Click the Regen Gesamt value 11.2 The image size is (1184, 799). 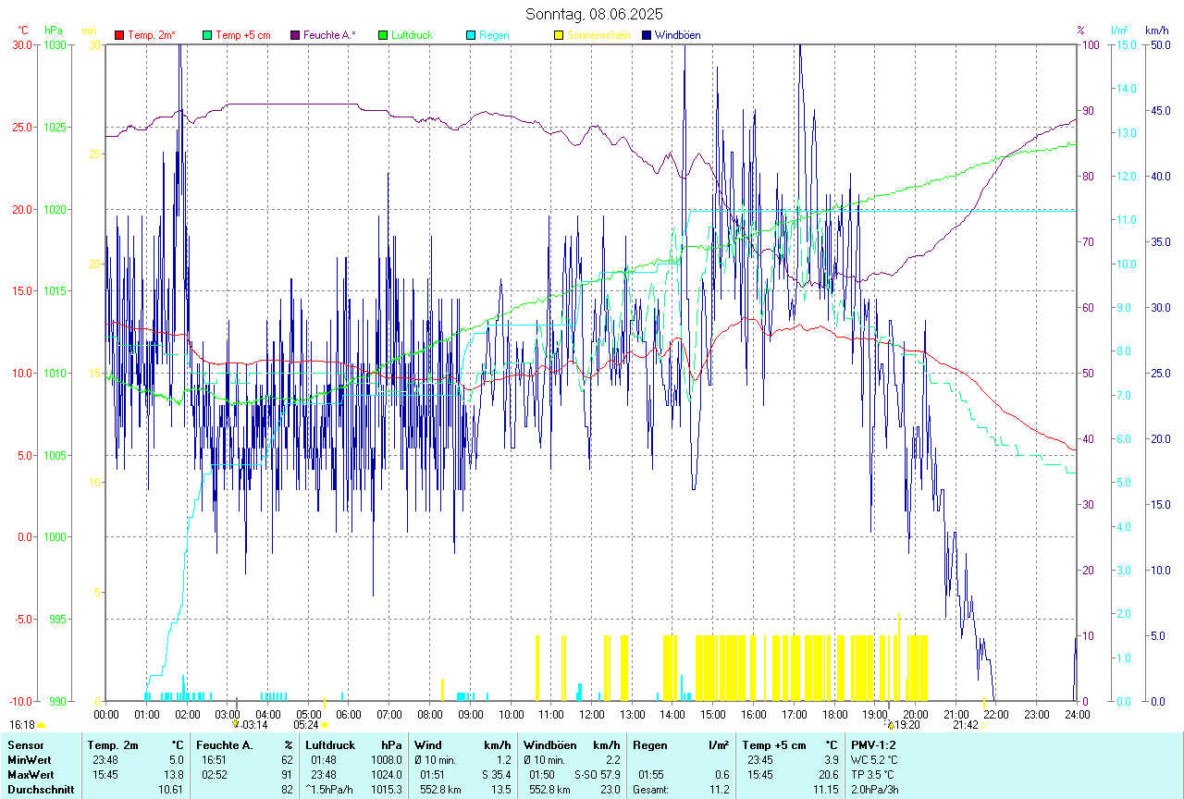click(x=719, y=789)
